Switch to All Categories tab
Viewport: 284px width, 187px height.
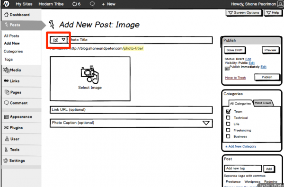[x=240, y=104]
